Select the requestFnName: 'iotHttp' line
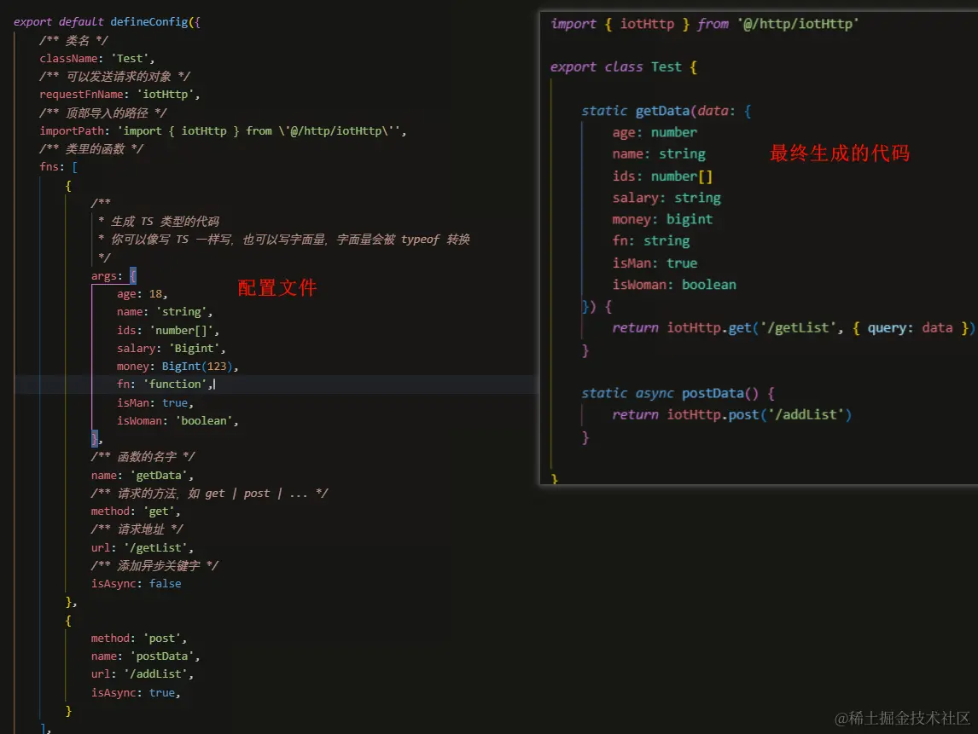 click(119, 95)
